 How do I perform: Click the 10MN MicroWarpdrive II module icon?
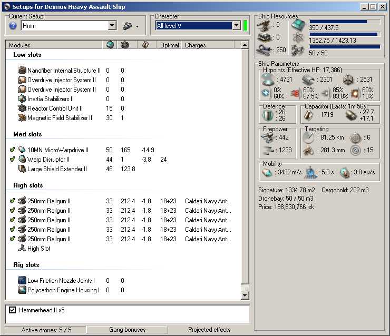pyautogui.click(x=22, y=150)
